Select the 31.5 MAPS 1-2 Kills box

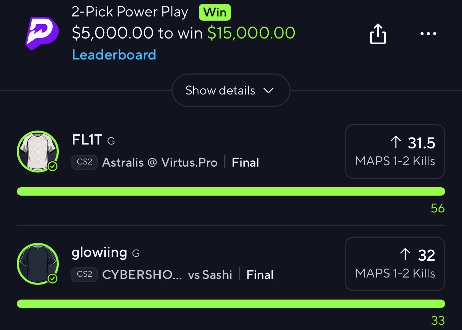[395, 152]
